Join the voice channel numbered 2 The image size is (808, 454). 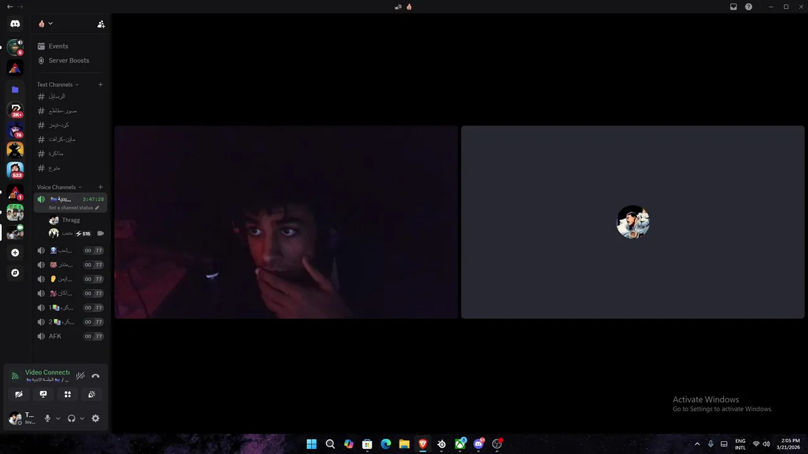click(x=70, y=322)
